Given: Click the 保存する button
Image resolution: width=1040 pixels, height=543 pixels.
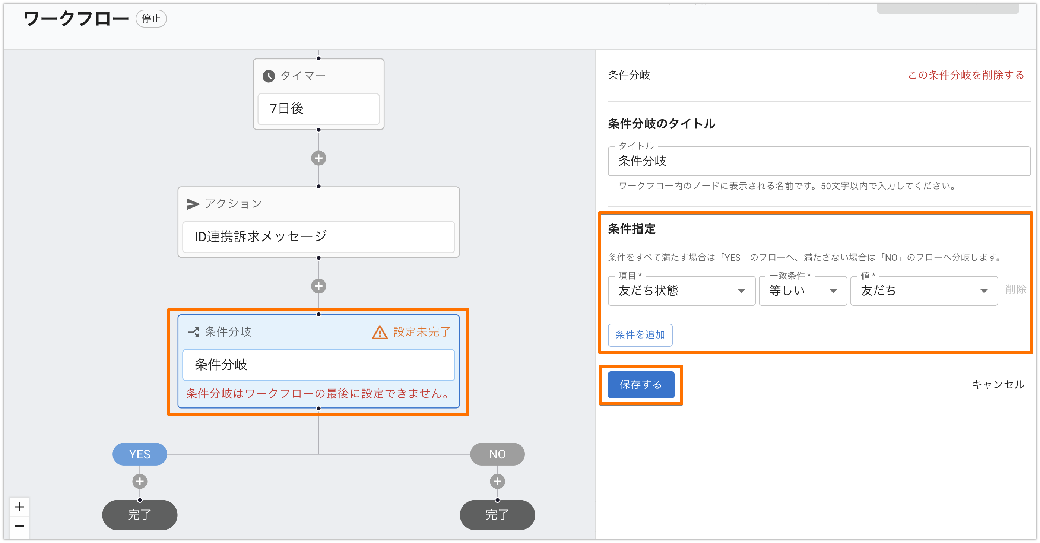Looking at the screenshot, I should pos(640,385).
